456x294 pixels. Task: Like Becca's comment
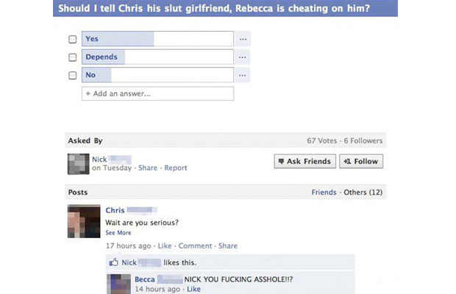coord(193,289)
